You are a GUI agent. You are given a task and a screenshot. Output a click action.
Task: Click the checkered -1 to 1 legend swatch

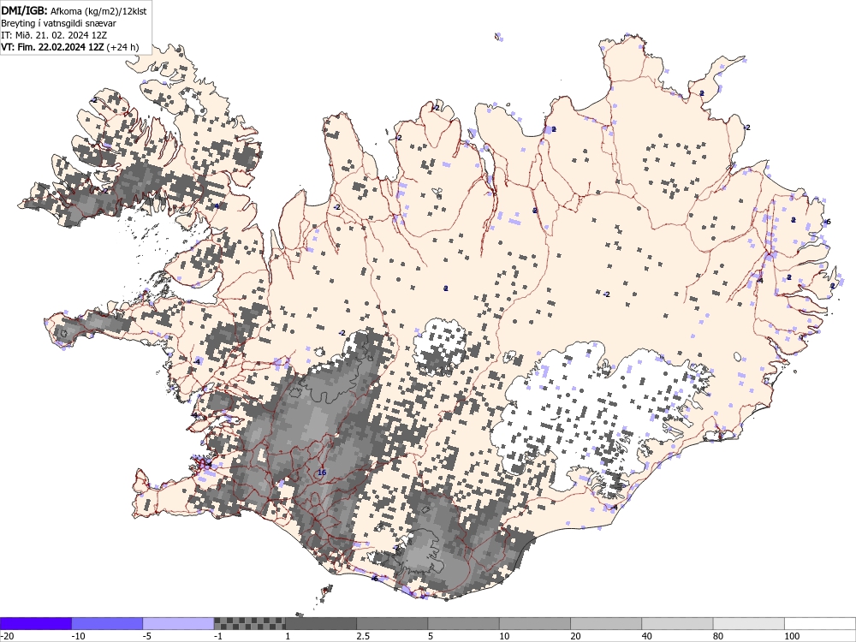(x=249, y=623)
